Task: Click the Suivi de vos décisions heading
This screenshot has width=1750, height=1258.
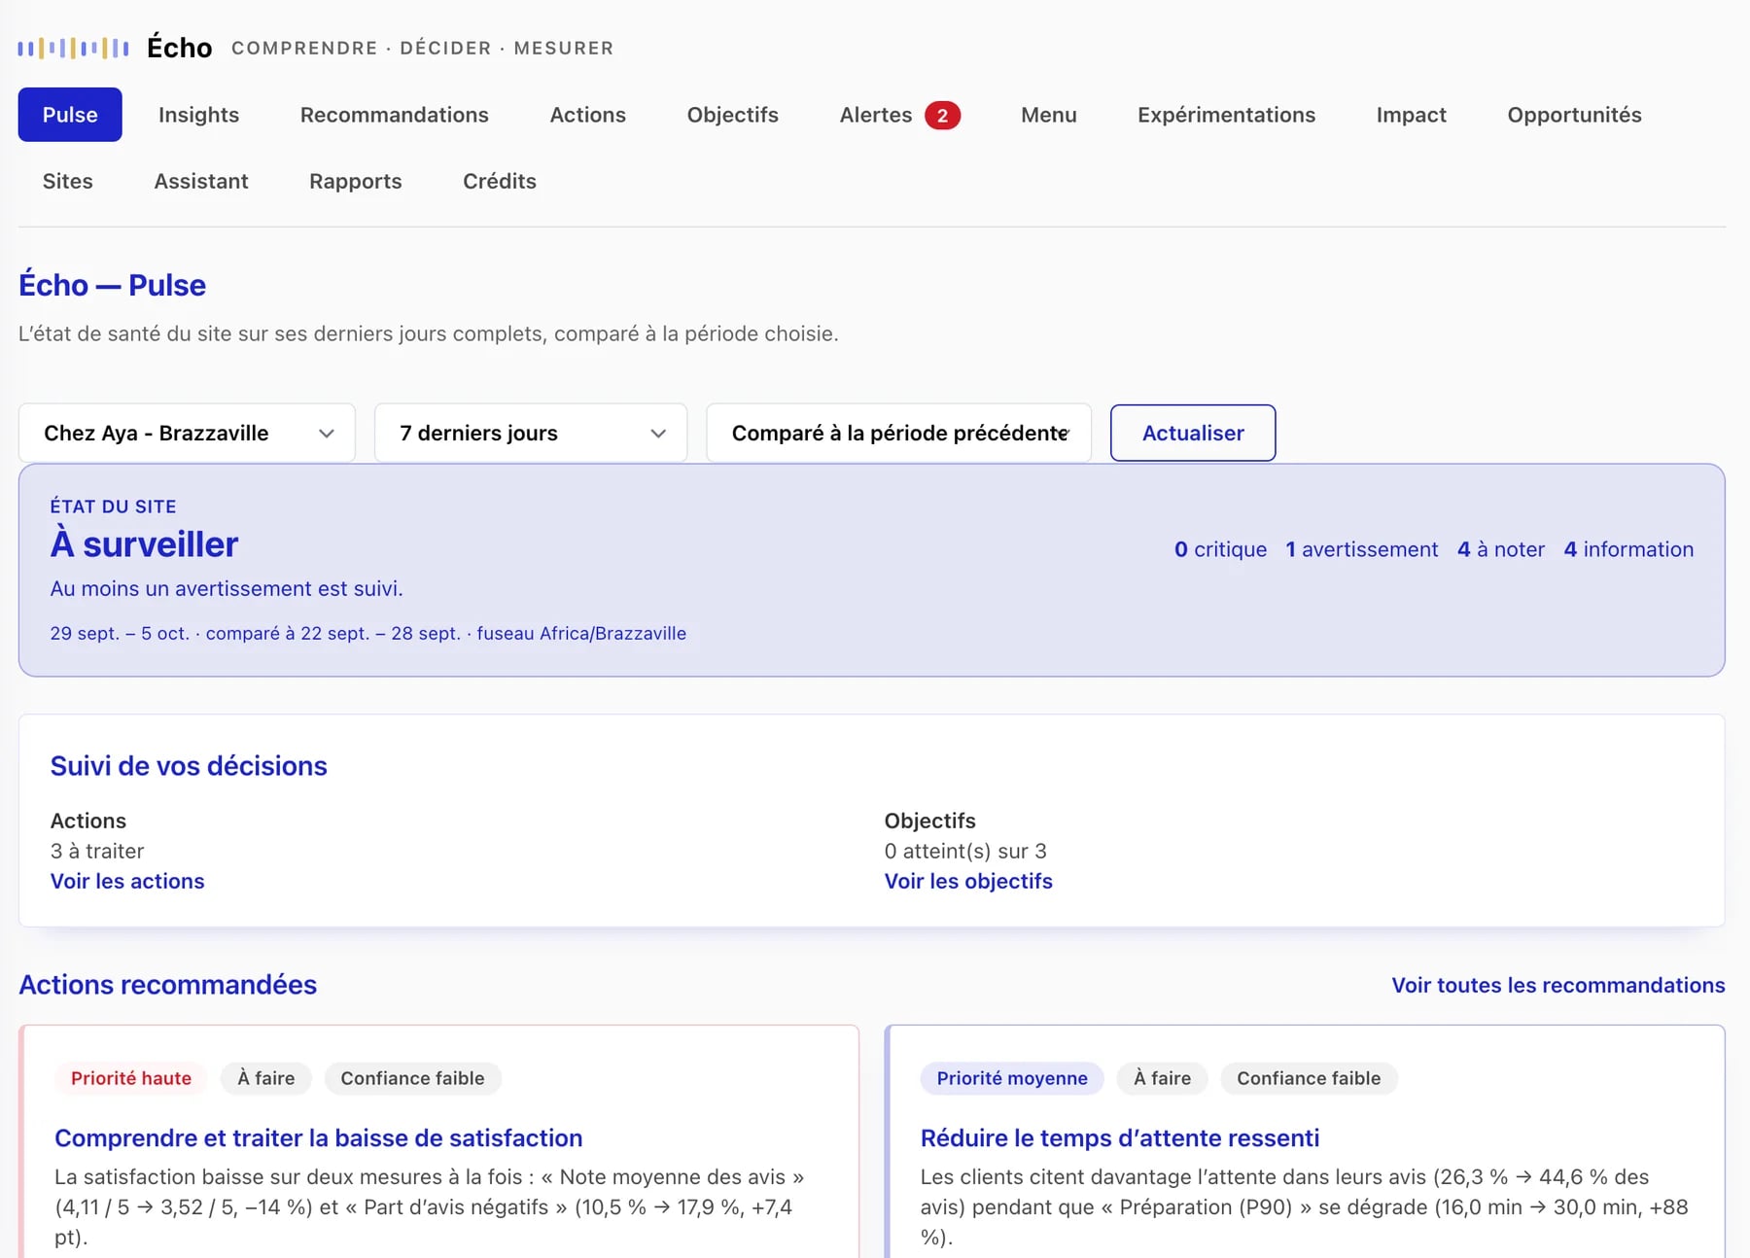Action: 189,766
